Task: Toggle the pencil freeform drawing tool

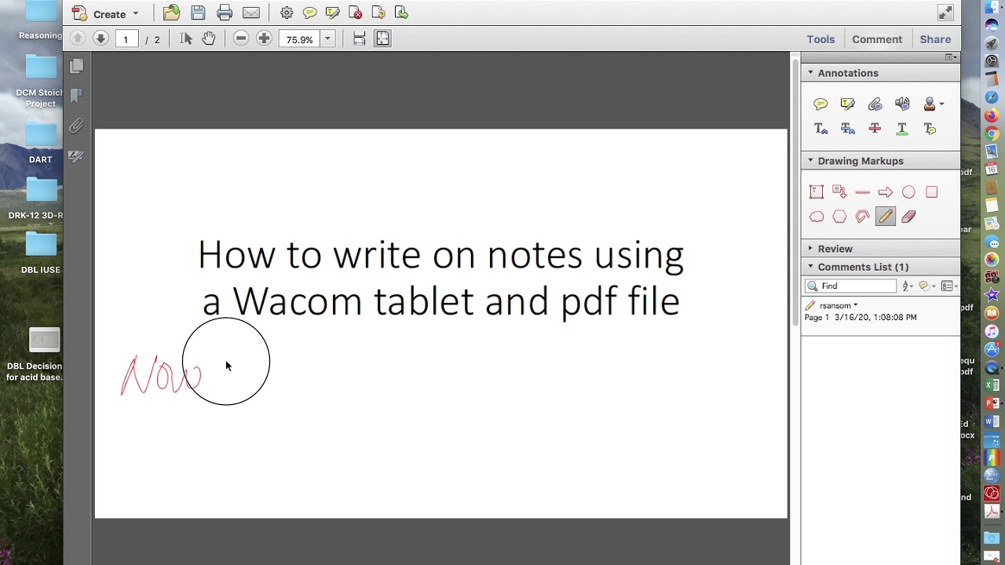Action: [886, 217]
